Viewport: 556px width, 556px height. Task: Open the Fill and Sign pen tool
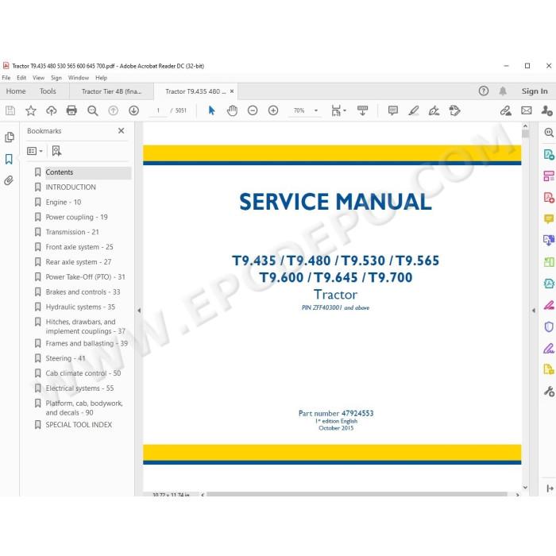pyautogui.click(x=434, y=110)
